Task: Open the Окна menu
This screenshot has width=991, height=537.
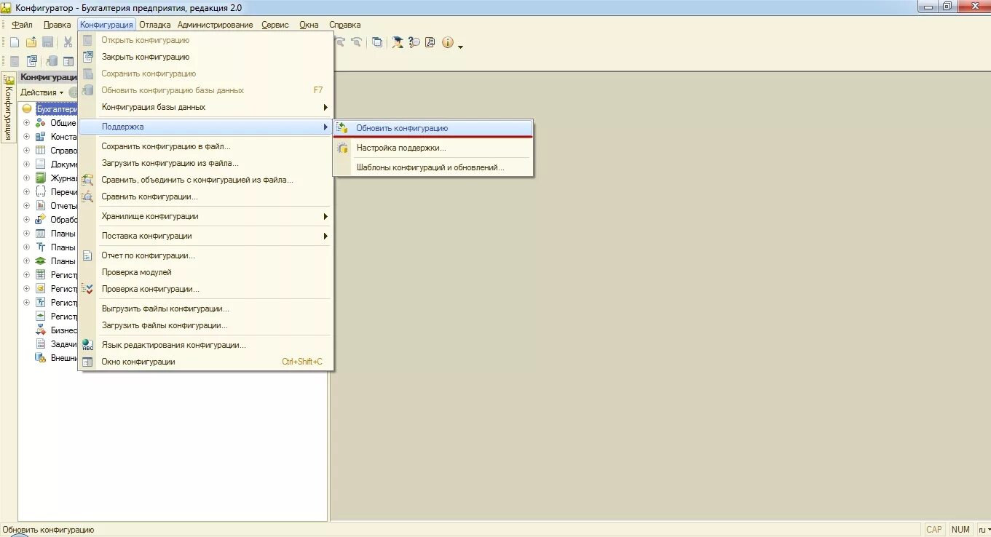Action: [x=309, y=25]
